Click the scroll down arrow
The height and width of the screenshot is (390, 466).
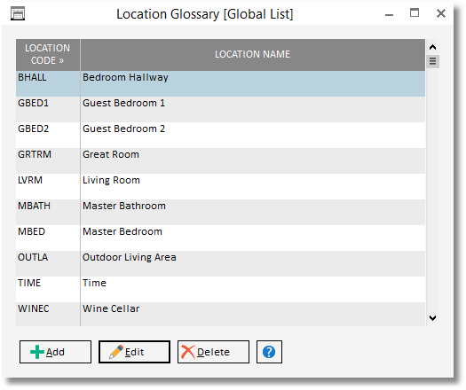(x=433, y=318)
